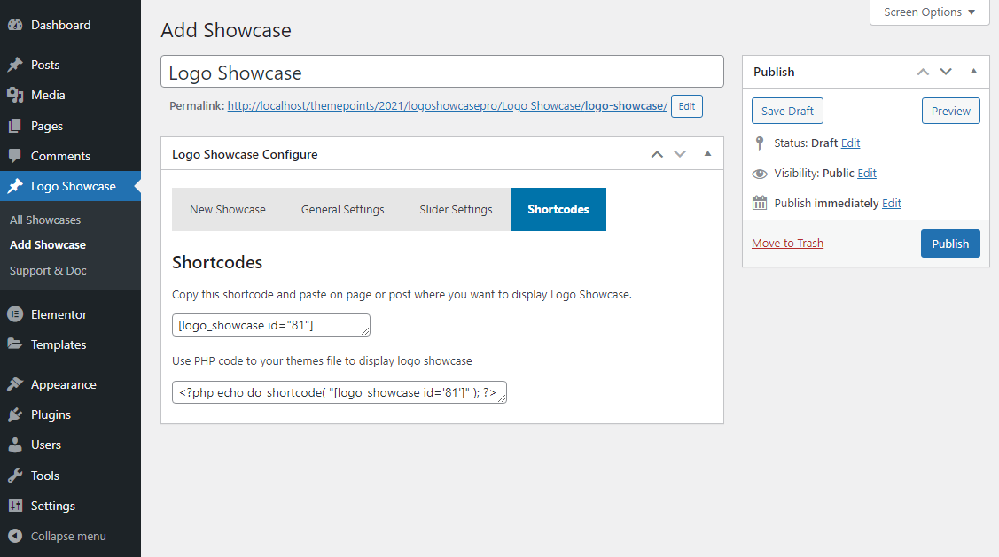Open Screen Options dropdown
Image resolution: width=999 pixels, height=557 pixels.
click(930, 12)
